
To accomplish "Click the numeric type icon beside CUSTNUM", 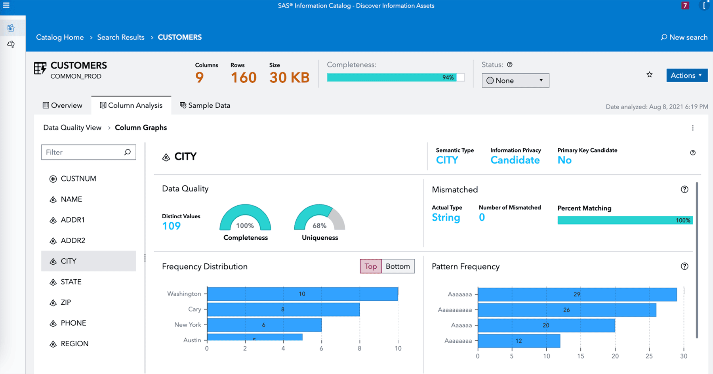I will tap(53, 178).
